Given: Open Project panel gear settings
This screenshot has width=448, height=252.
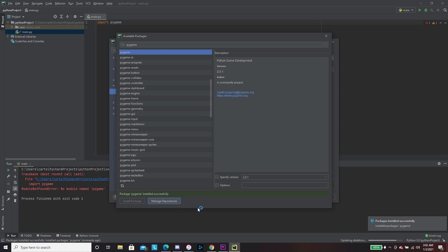Looking at the screenshot, I should (x=75, y=16).
